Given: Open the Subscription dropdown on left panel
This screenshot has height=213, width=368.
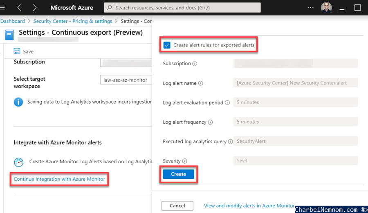Looking at the screenshot, I should point(126,62).
